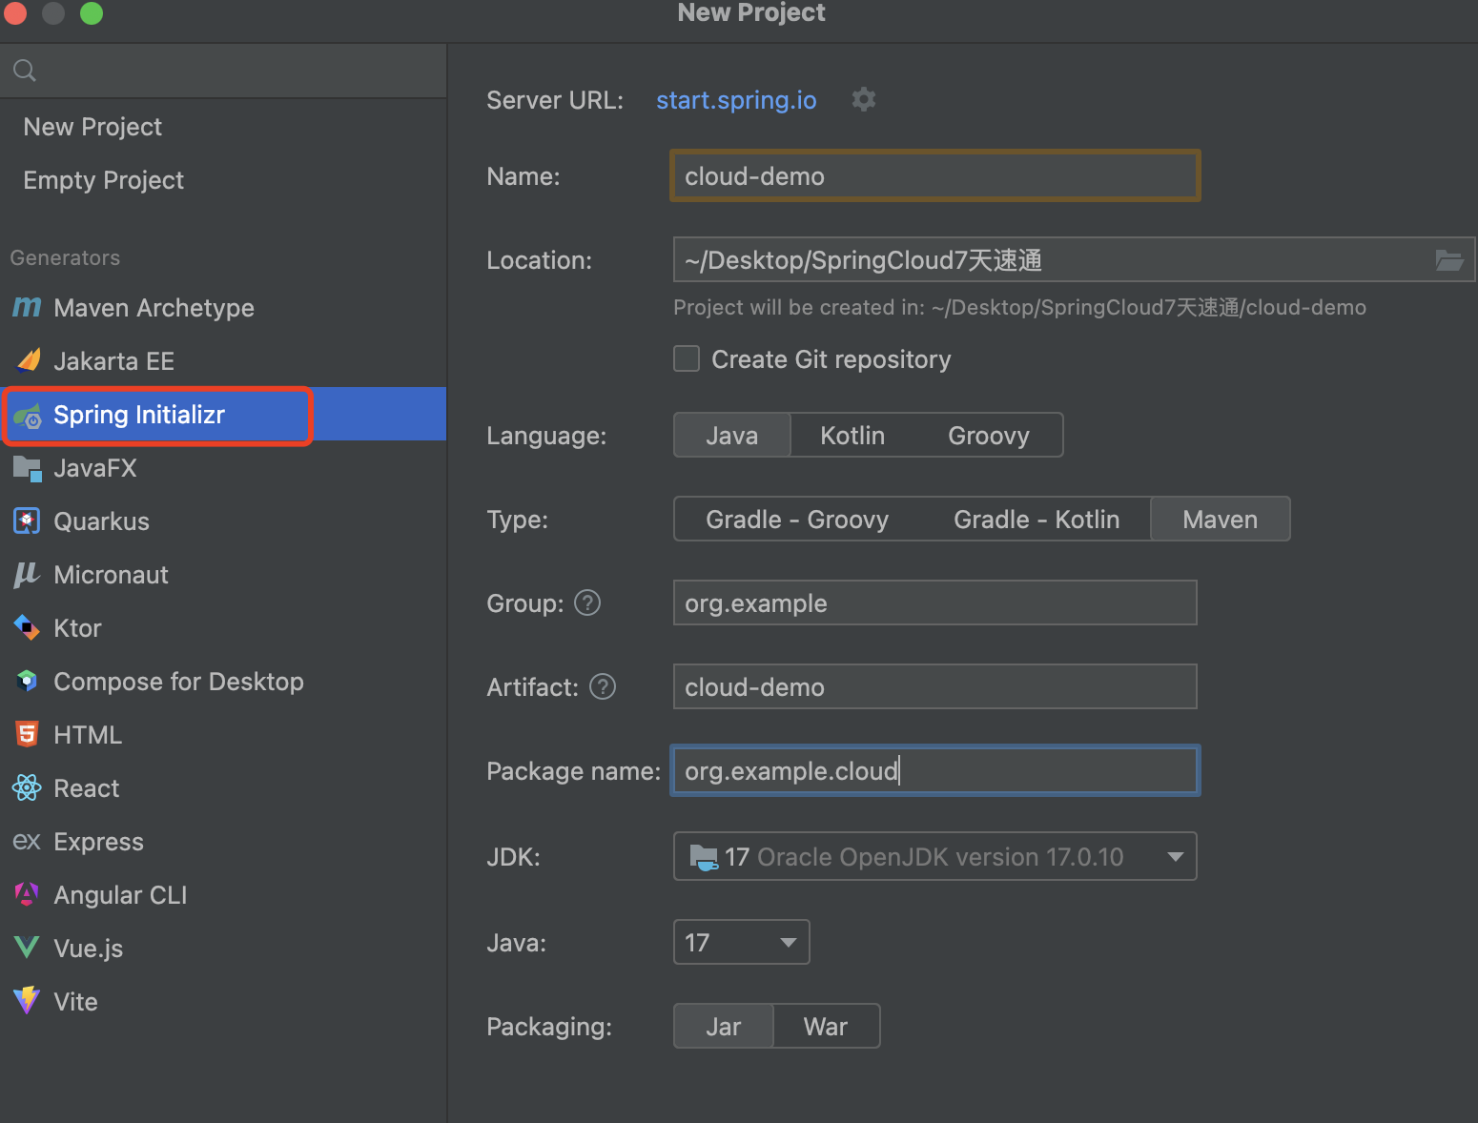The image size is (1478, 1123).
Task: Choose Compose for Desktop entry
Action: point(223,681)
